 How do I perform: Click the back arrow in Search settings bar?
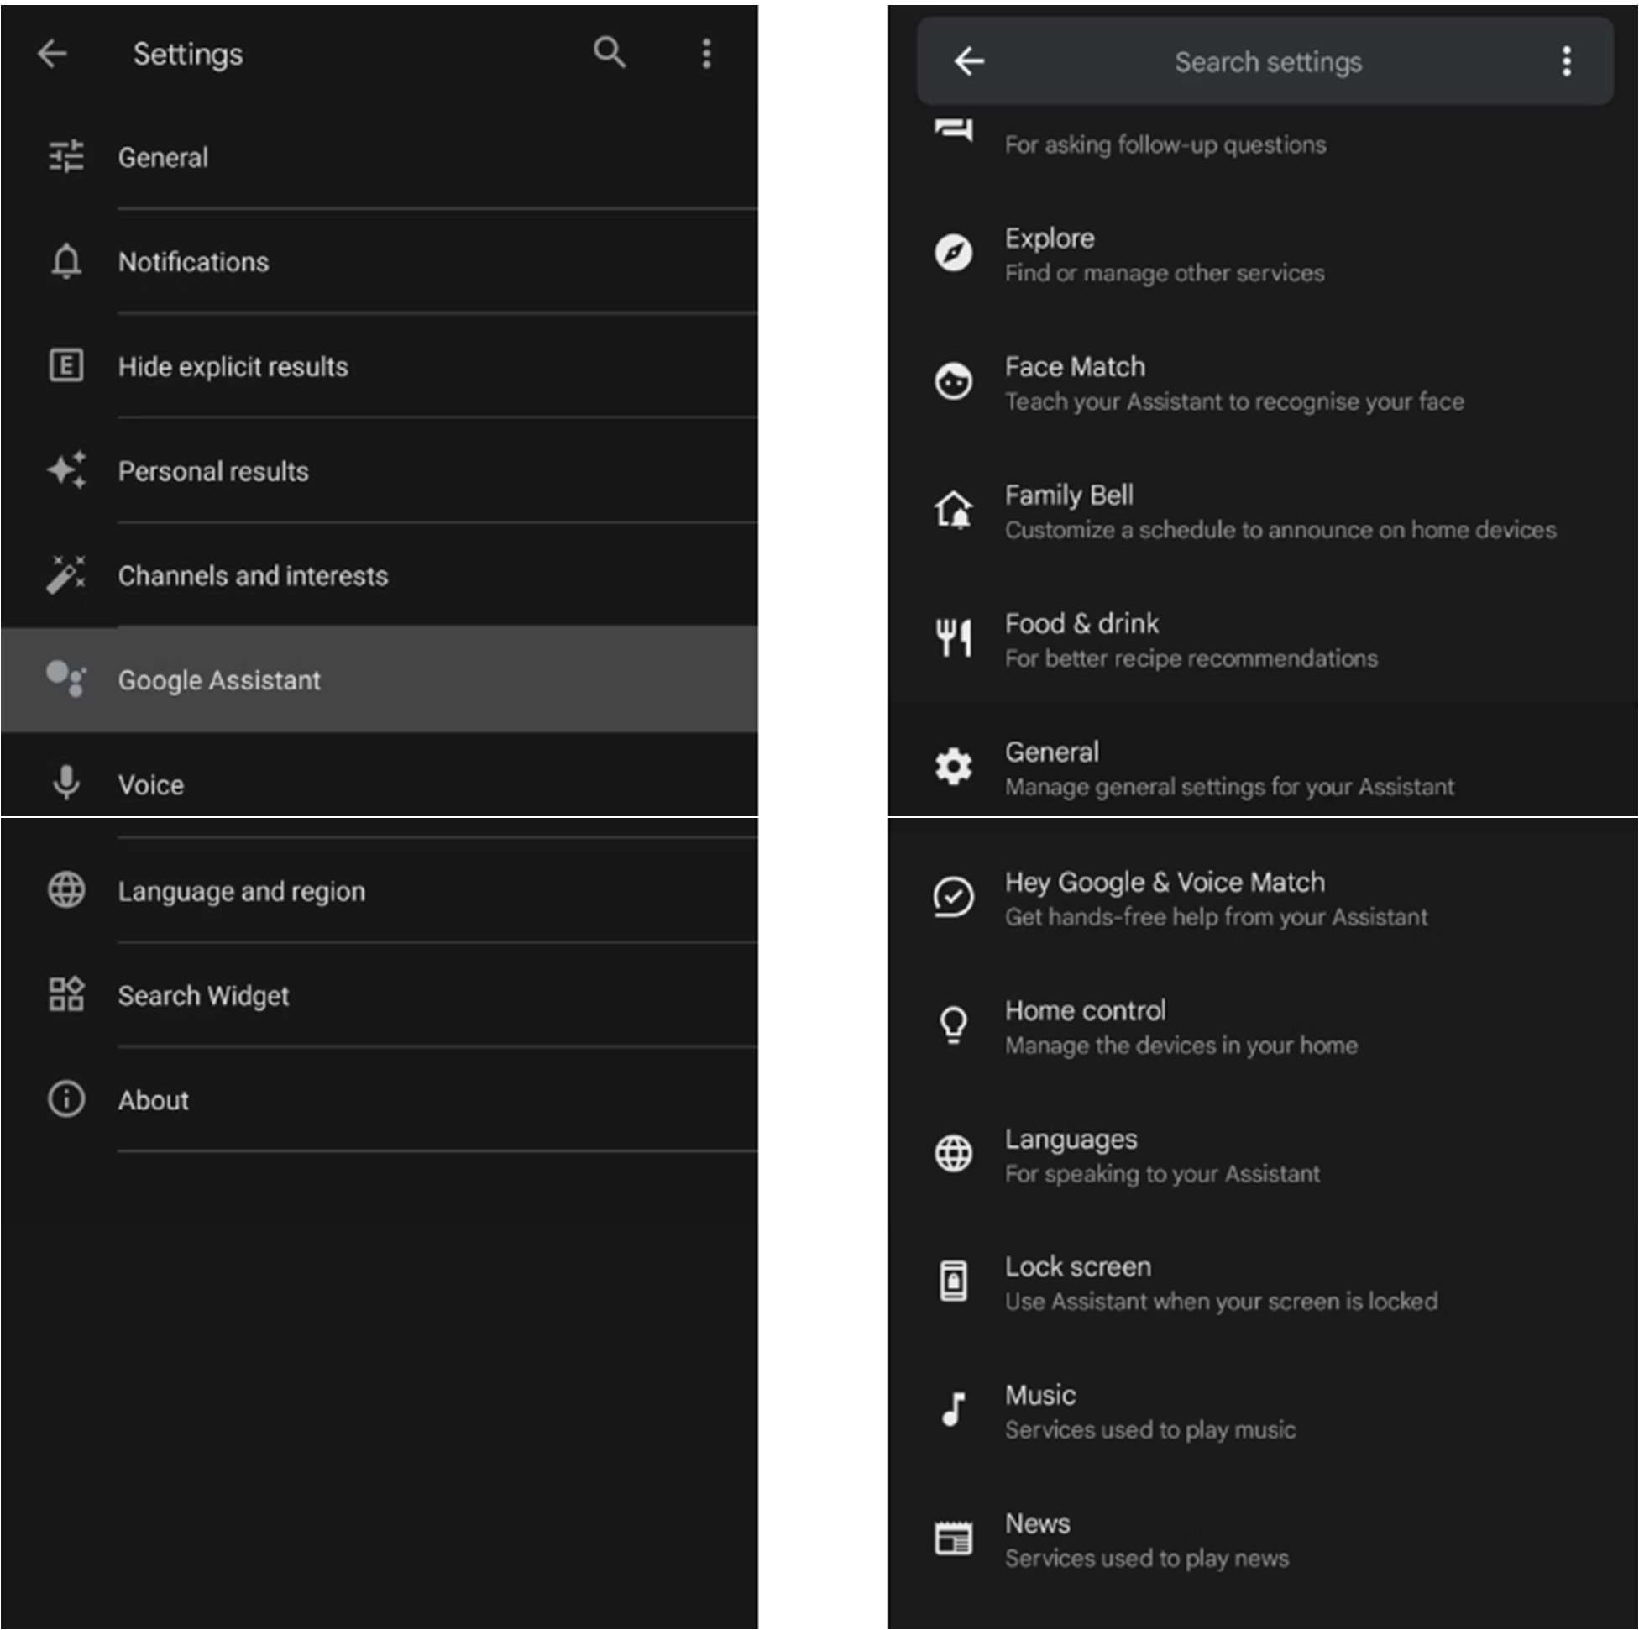(x=969, y=61)
